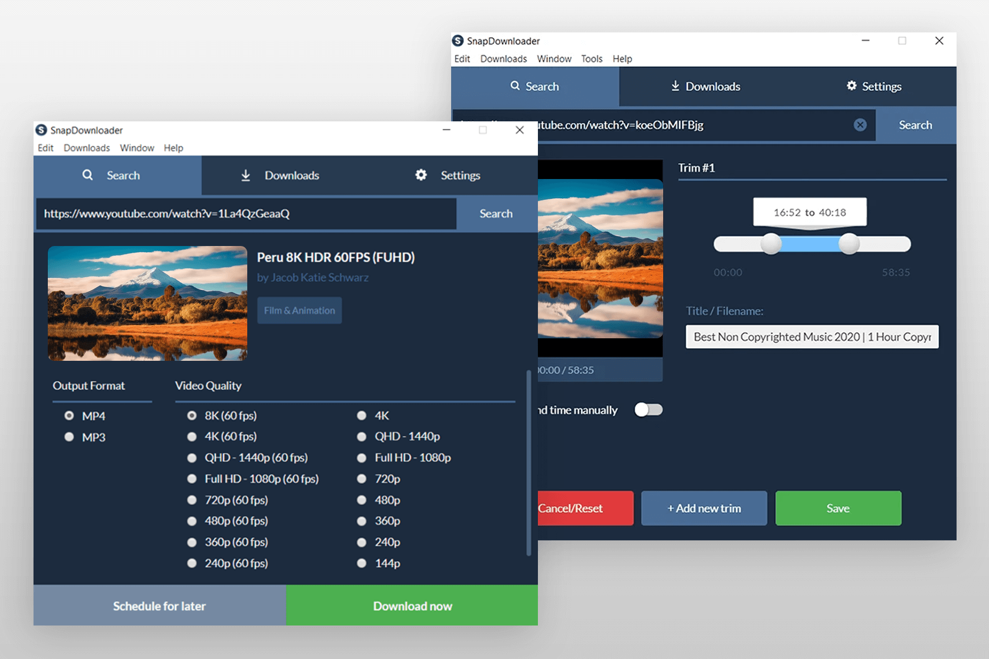Open the Help menu
This screenshot has width=989, height=659.
[174, 148]
